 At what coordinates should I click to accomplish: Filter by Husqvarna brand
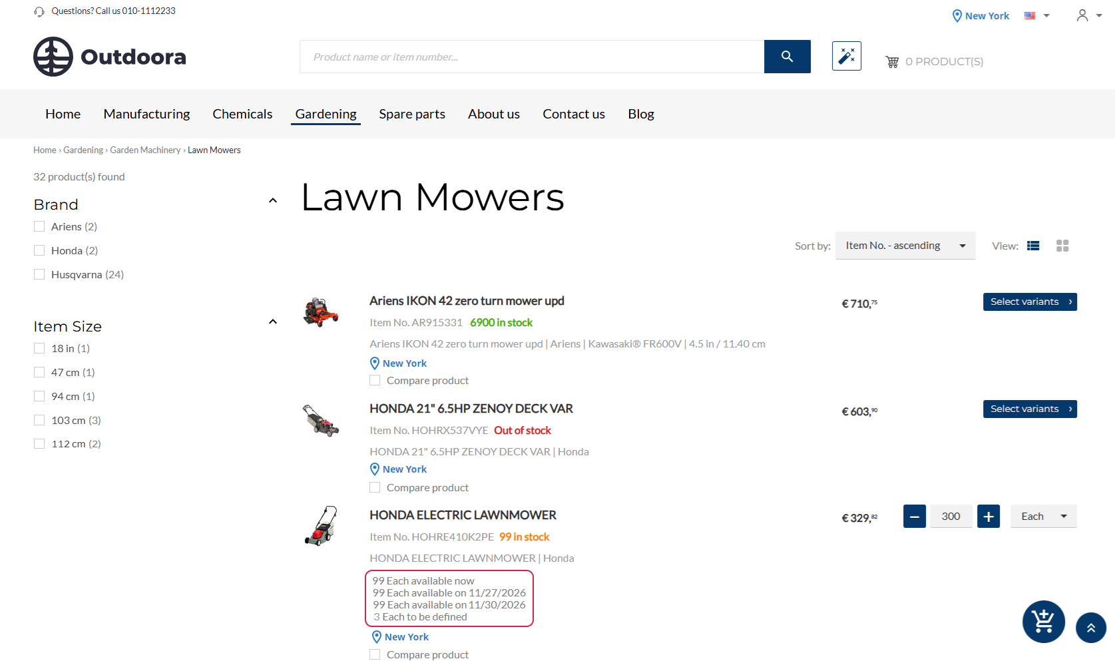(x=39, y=274)
